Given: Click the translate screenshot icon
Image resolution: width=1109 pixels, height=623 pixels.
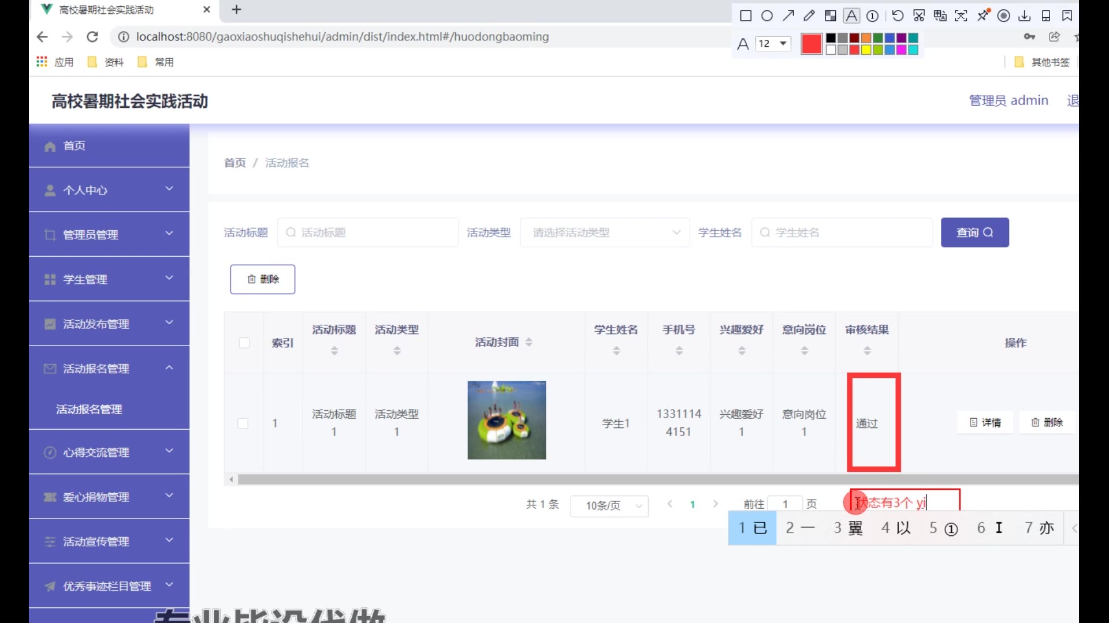Looking at the screenshot, I should [940, 16].
